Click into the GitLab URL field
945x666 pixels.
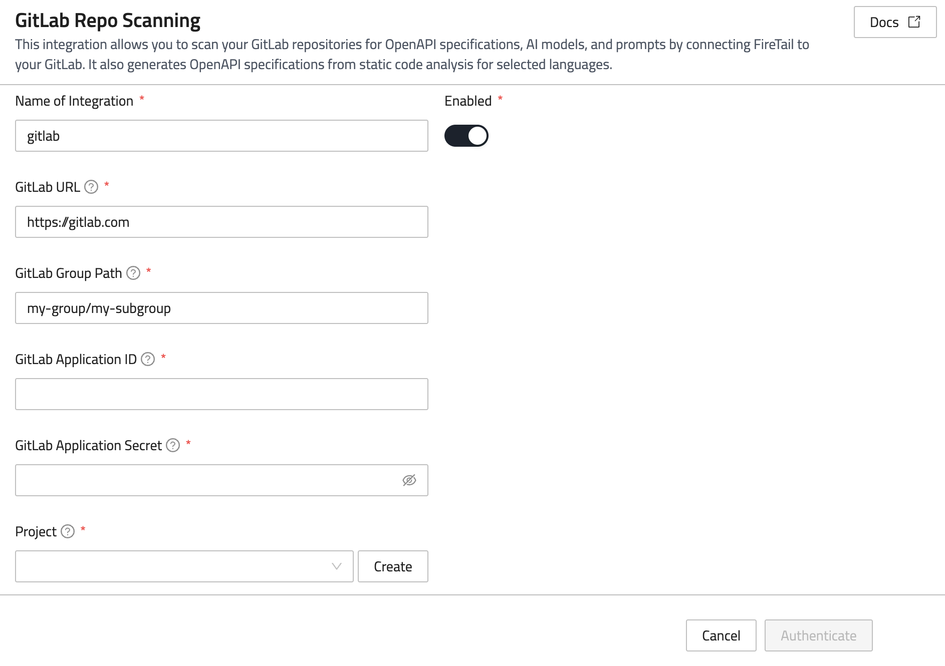click(221, 222)
